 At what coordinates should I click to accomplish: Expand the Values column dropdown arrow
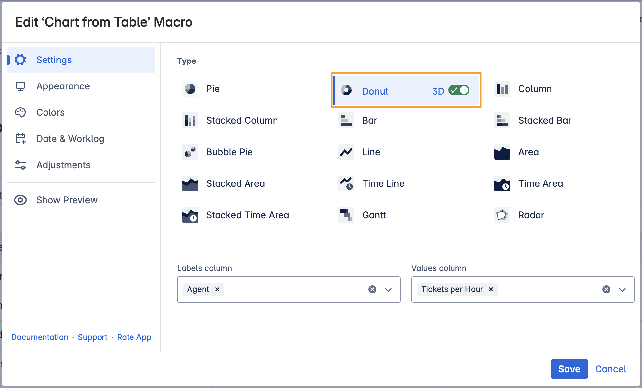tap(622, 290)
